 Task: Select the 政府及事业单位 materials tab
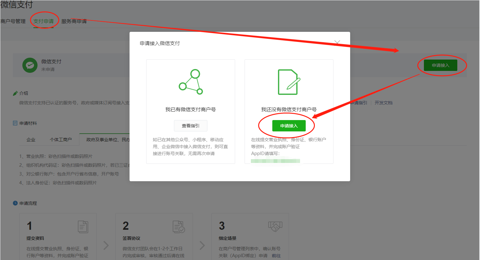pyautogui.click(x=107, y=140)
